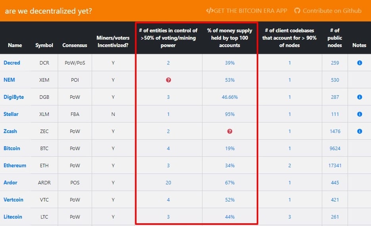
Task: Open the Ardor coin link
Action: 10,183
